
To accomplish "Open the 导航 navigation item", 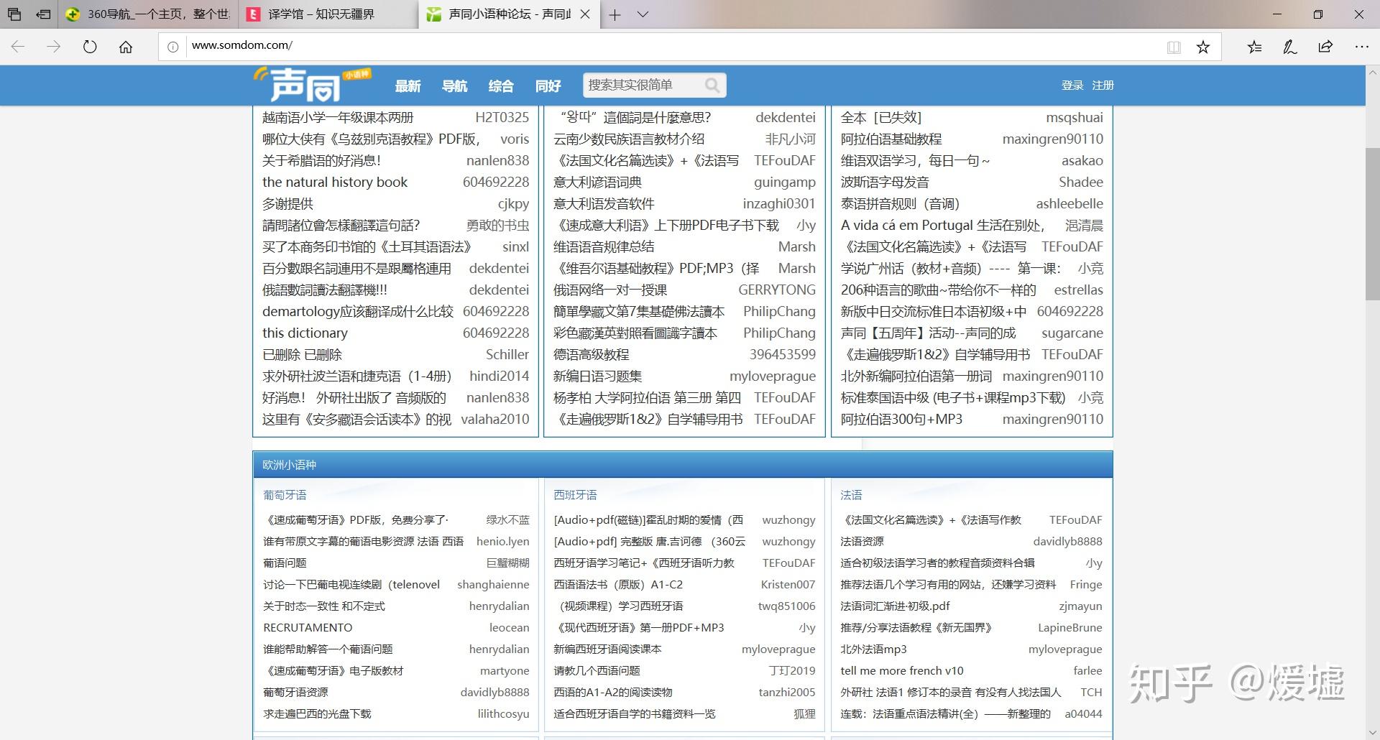I will [x=454, y=86].
